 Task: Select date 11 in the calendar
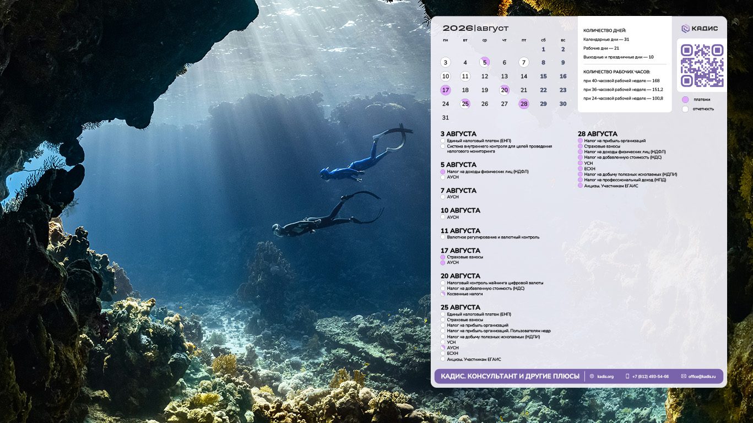pos(465,76)
